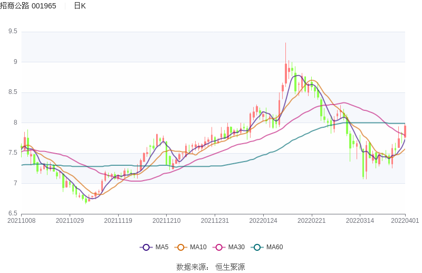
Task: Click the 招商公路 001965 stock title
Action: pos(28,6)
